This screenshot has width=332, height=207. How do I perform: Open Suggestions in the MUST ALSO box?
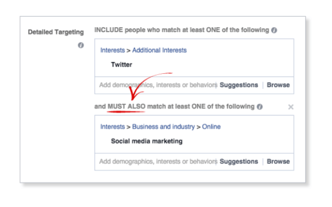click(x=239, y=162)
